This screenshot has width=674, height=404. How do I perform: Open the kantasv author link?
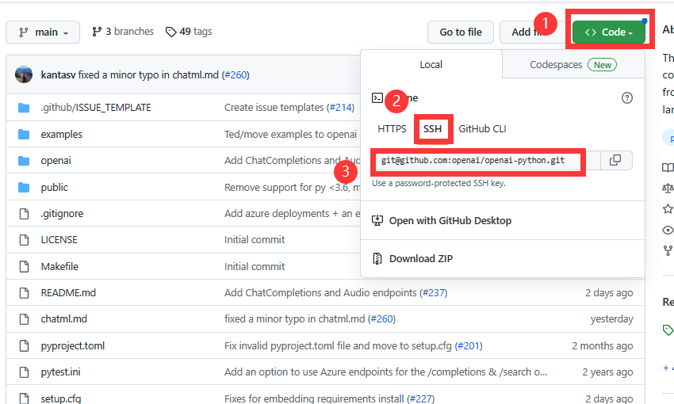pos(58,75)
